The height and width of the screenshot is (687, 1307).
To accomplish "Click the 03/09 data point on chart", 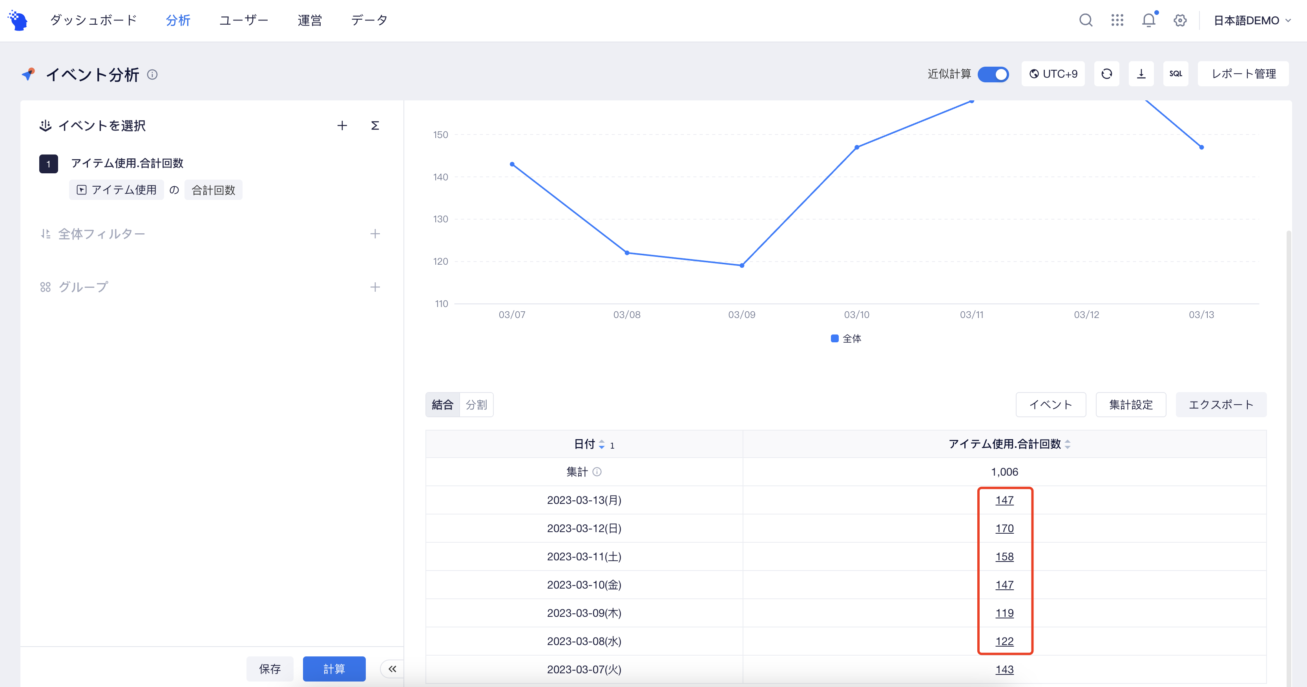I will 742,265.
